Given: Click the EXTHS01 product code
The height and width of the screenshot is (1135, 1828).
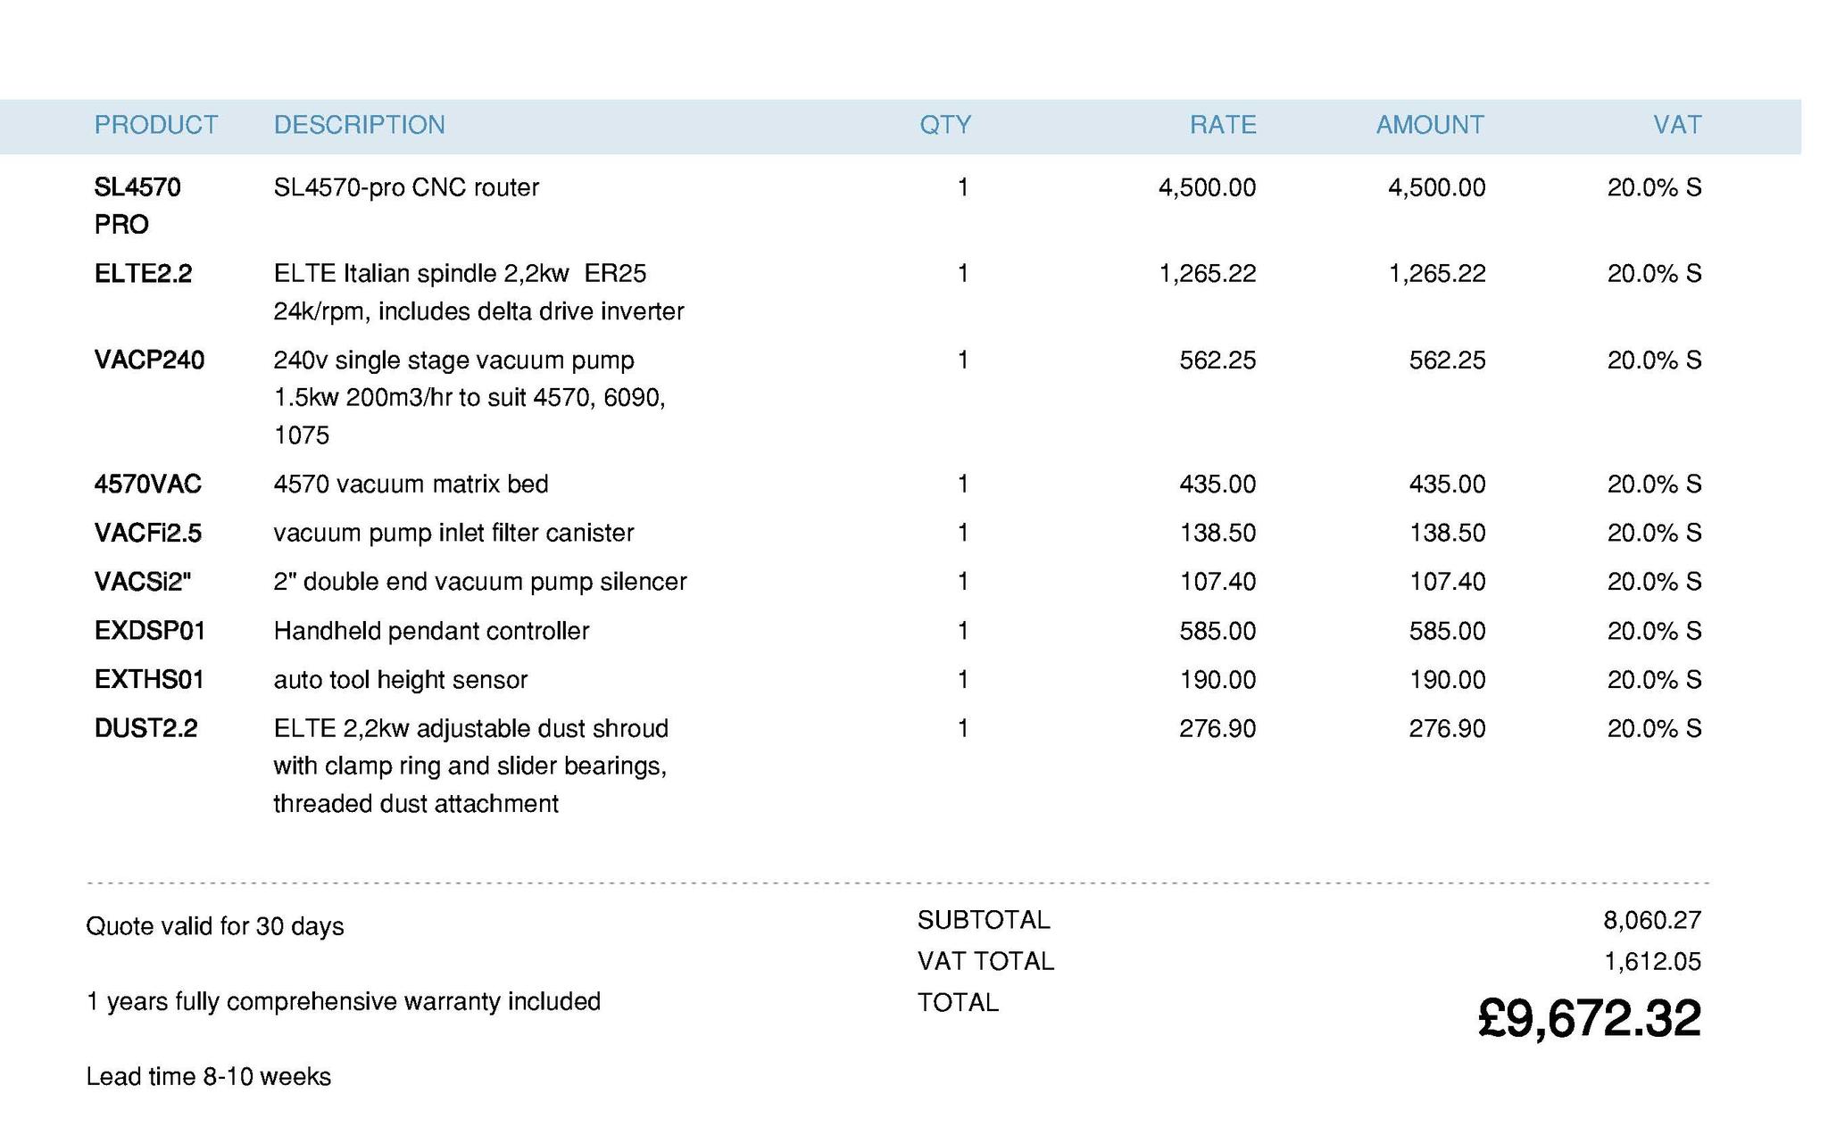Looking at the screenshot, I should 149,680.
